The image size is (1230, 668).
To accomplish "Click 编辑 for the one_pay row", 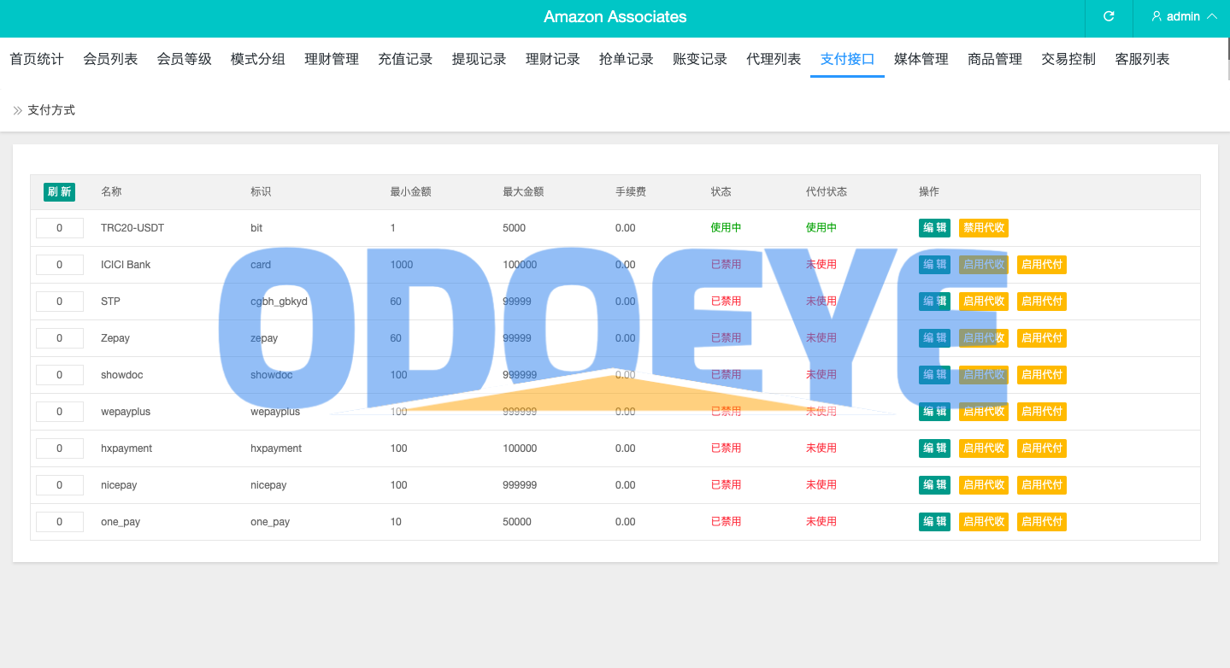I will click(934, 522).
